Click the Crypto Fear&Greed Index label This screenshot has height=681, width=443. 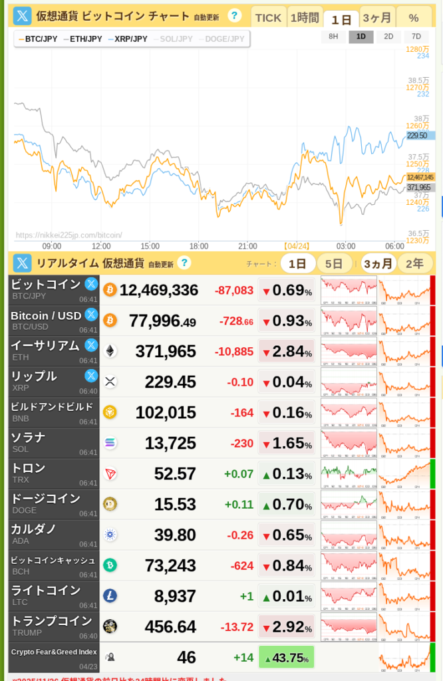54,652
